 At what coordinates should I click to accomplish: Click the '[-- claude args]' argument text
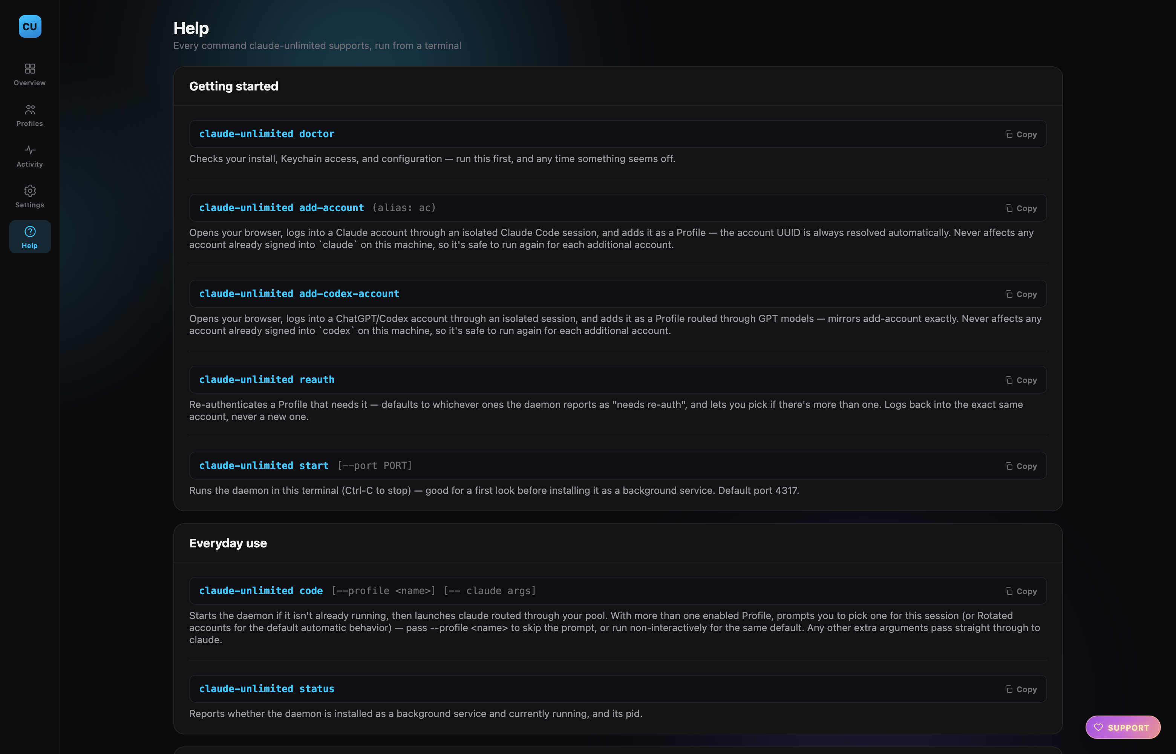[x=490, y=590]
